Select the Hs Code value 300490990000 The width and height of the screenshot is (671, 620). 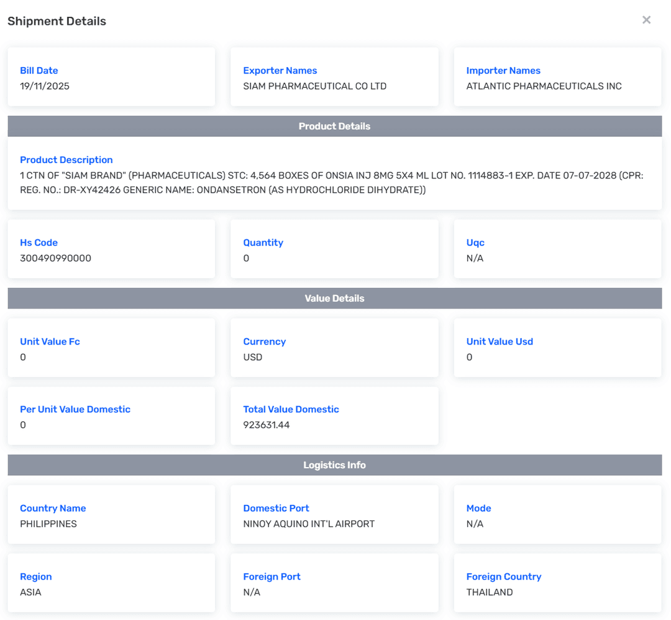coord(55,258)
